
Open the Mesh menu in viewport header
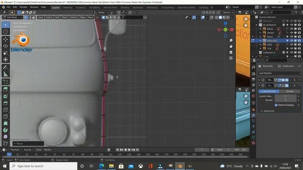tap(65, 17)
